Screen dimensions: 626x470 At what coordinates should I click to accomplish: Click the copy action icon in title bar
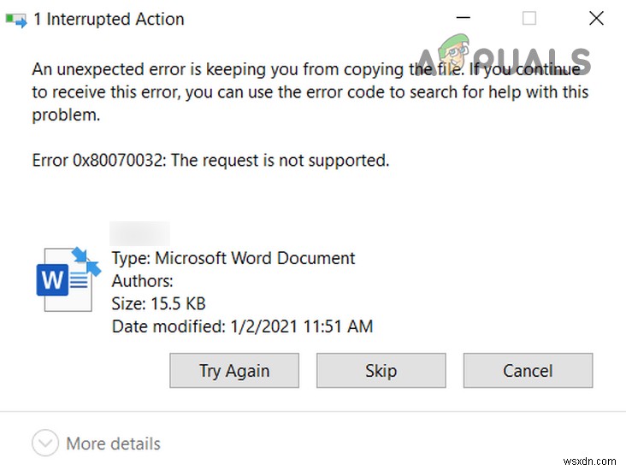15,20
